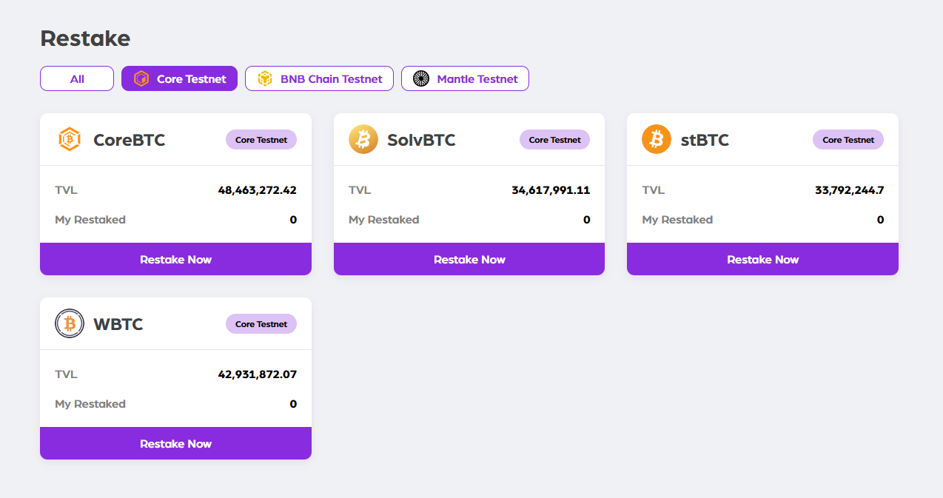Restake WBTC with the Restake Now button
943x498 pixels.
click(175, 443)
